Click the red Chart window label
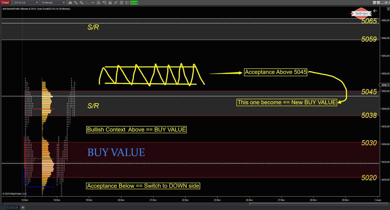This screenshot has height=210, width=390. click(x=5, y=3)
